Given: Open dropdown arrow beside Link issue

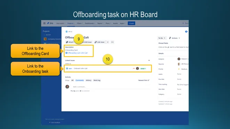Looking at the screenshot, I should [108, 42].
